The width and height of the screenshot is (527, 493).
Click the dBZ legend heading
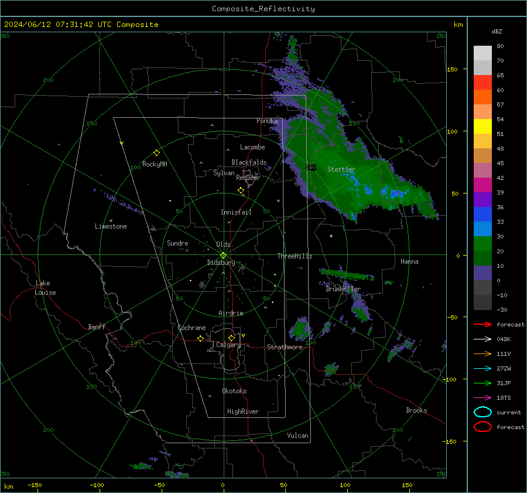click(x=497, y=31)
